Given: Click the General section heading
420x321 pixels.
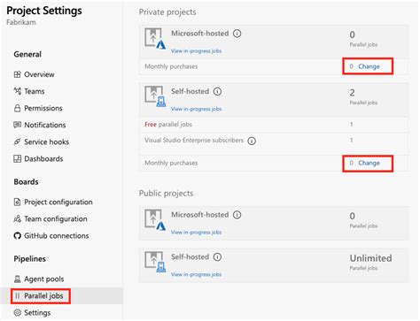Looking at the screenshot, I should tap(27, 54).
